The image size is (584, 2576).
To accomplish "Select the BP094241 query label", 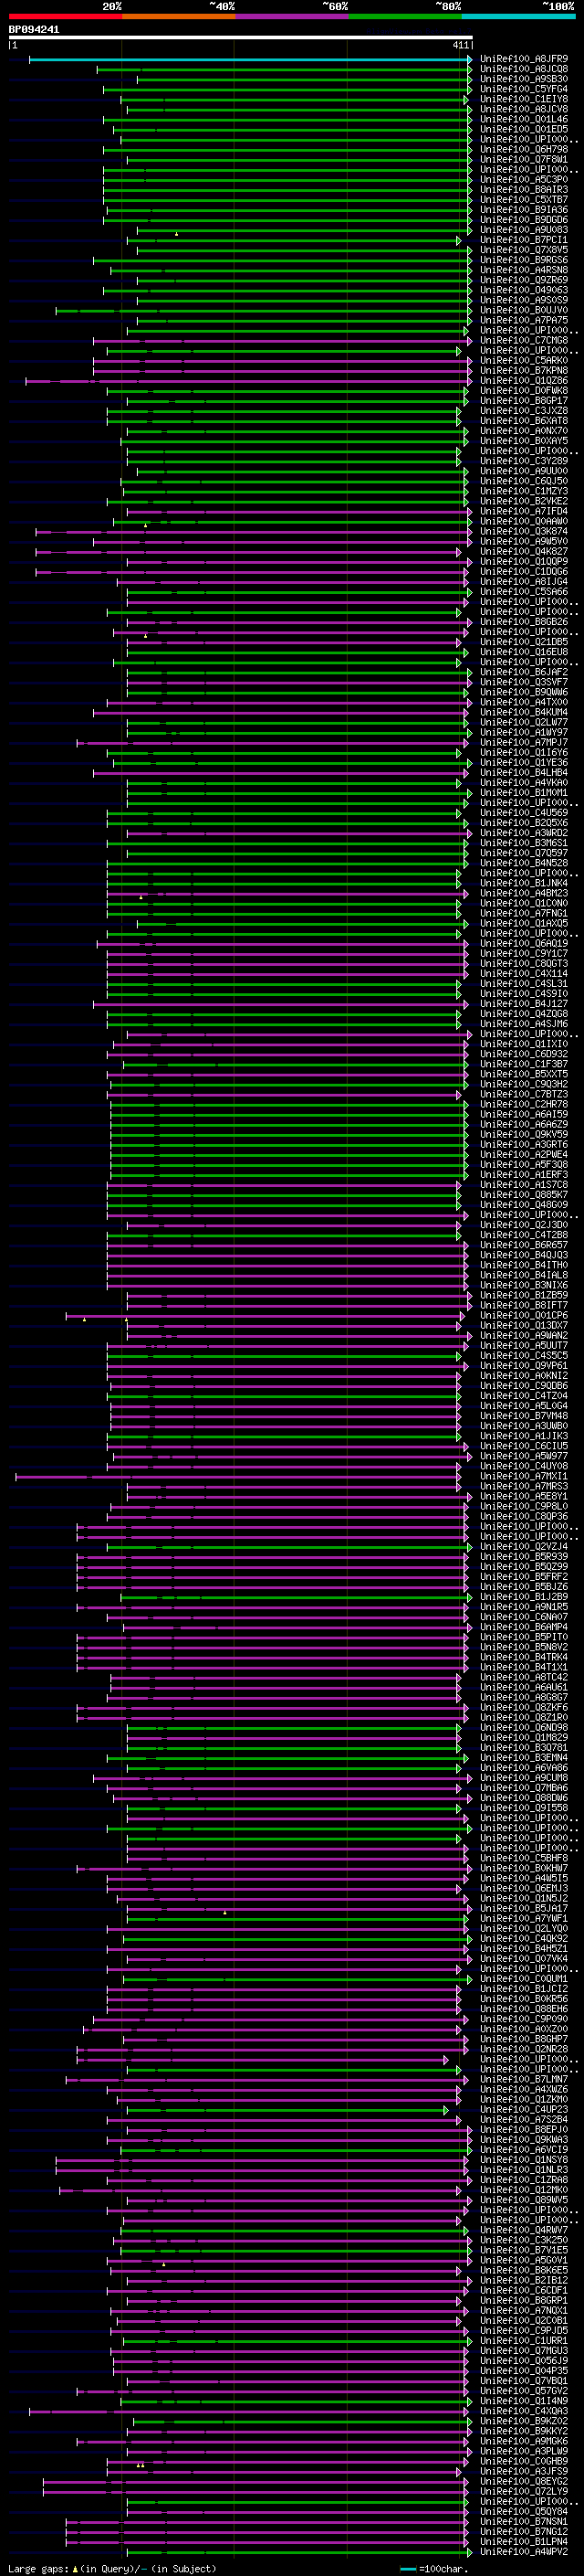I will coord(34,29).
